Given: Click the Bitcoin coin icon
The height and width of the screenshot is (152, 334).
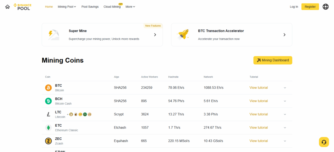Looking at the screenshot, I should point(48,88).
